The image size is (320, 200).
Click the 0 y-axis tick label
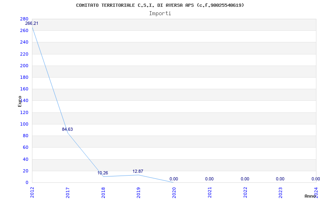(27, 182)
